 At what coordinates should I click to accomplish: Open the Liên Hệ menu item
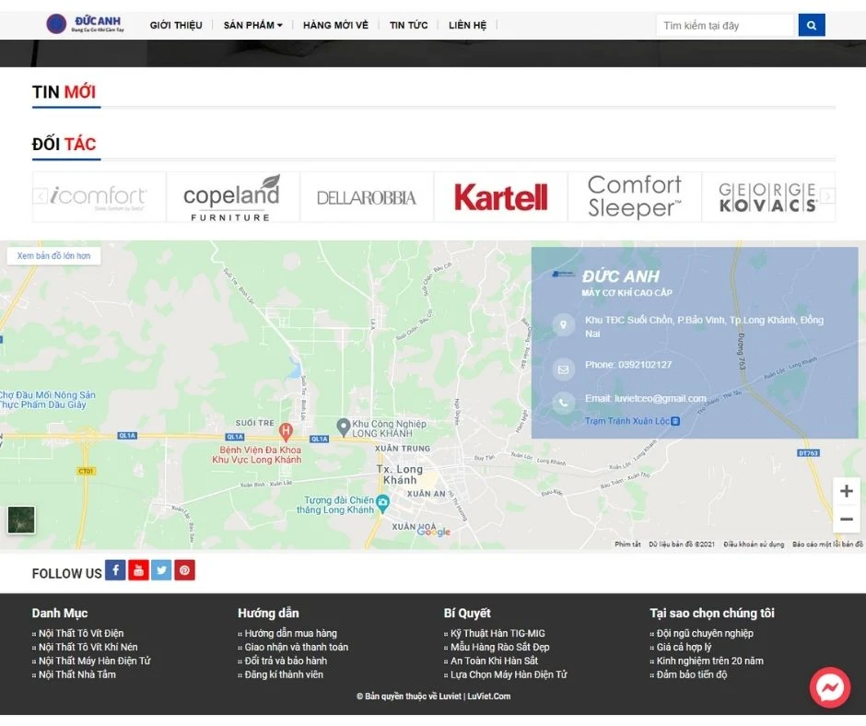[468, 26]
